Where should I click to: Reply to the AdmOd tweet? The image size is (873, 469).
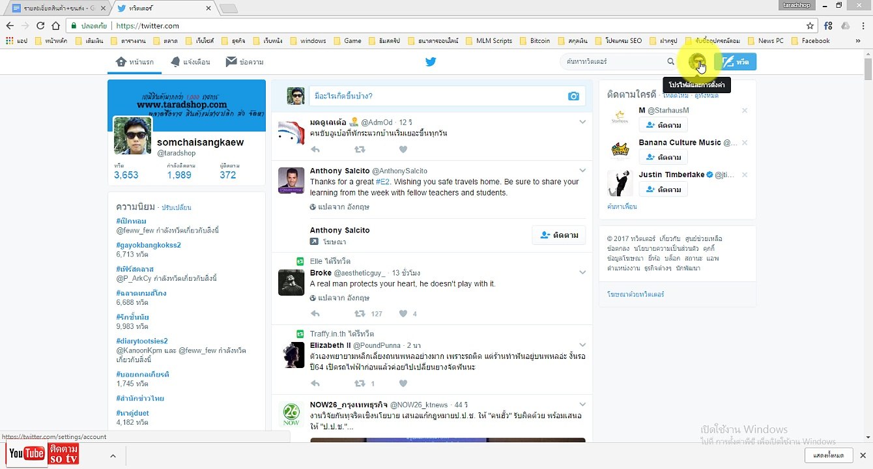click(315, 150)
